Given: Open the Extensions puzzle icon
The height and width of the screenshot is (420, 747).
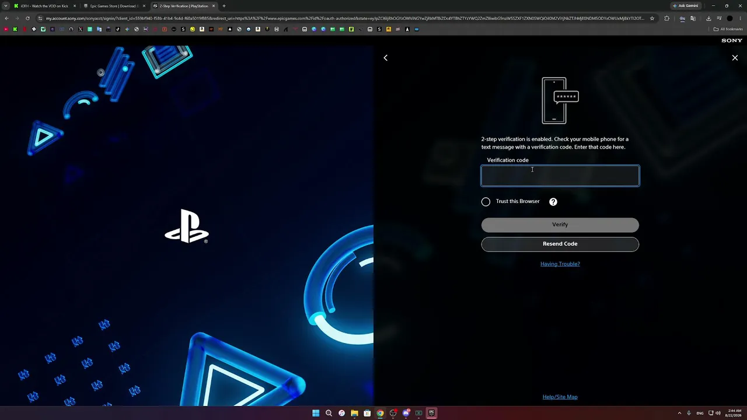Looking at the screenshot, I should 667,18.
